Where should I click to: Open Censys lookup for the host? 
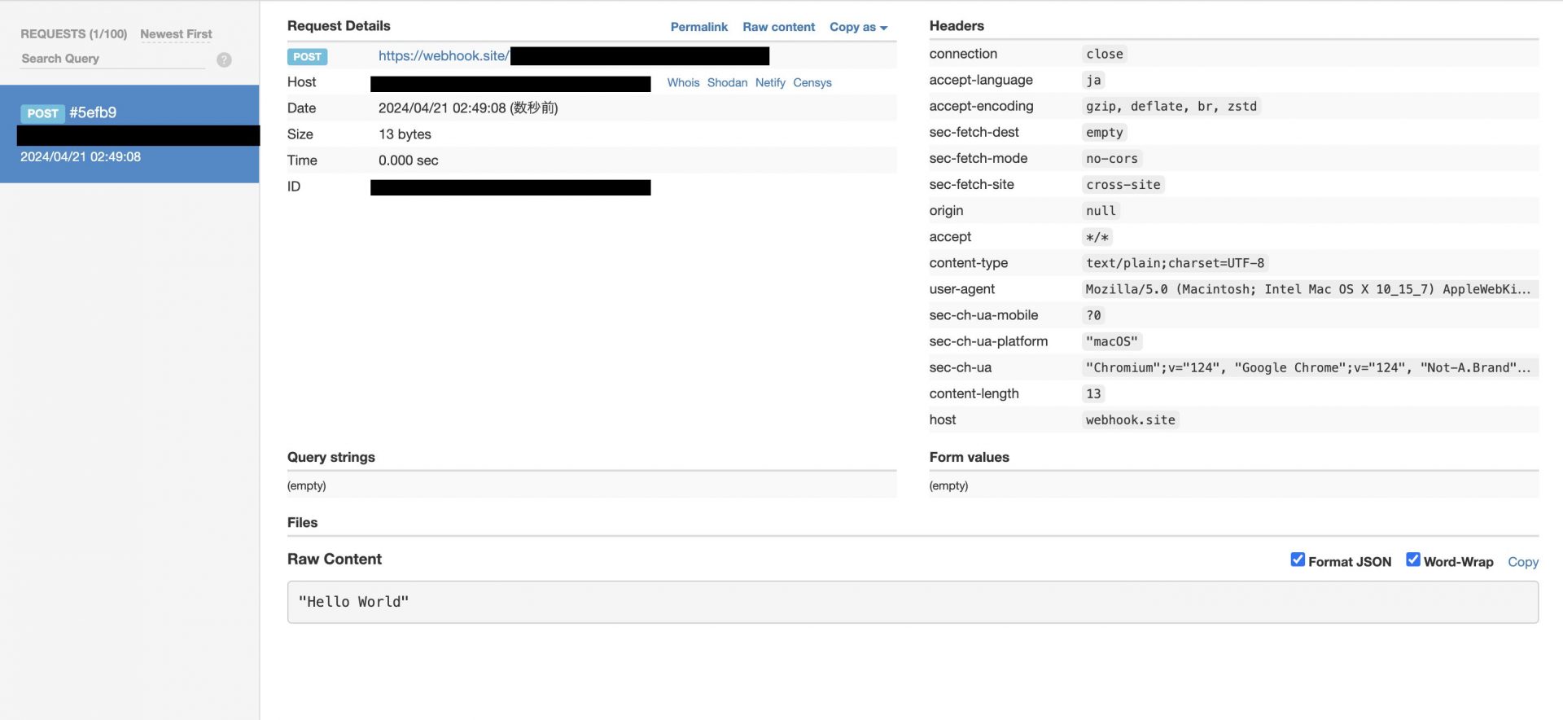pos(812,82)
